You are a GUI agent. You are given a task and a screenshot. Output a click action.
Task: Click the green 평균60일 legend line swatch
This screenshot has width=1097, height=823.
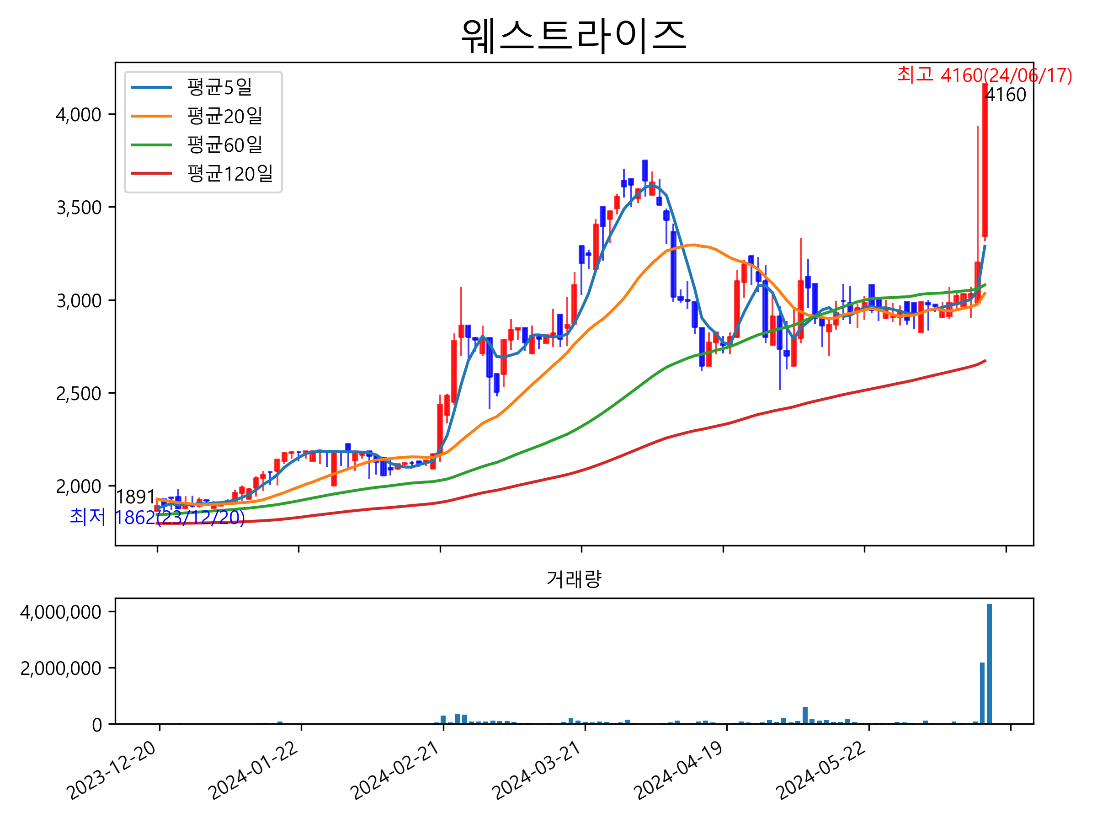[x=151, y=145]
